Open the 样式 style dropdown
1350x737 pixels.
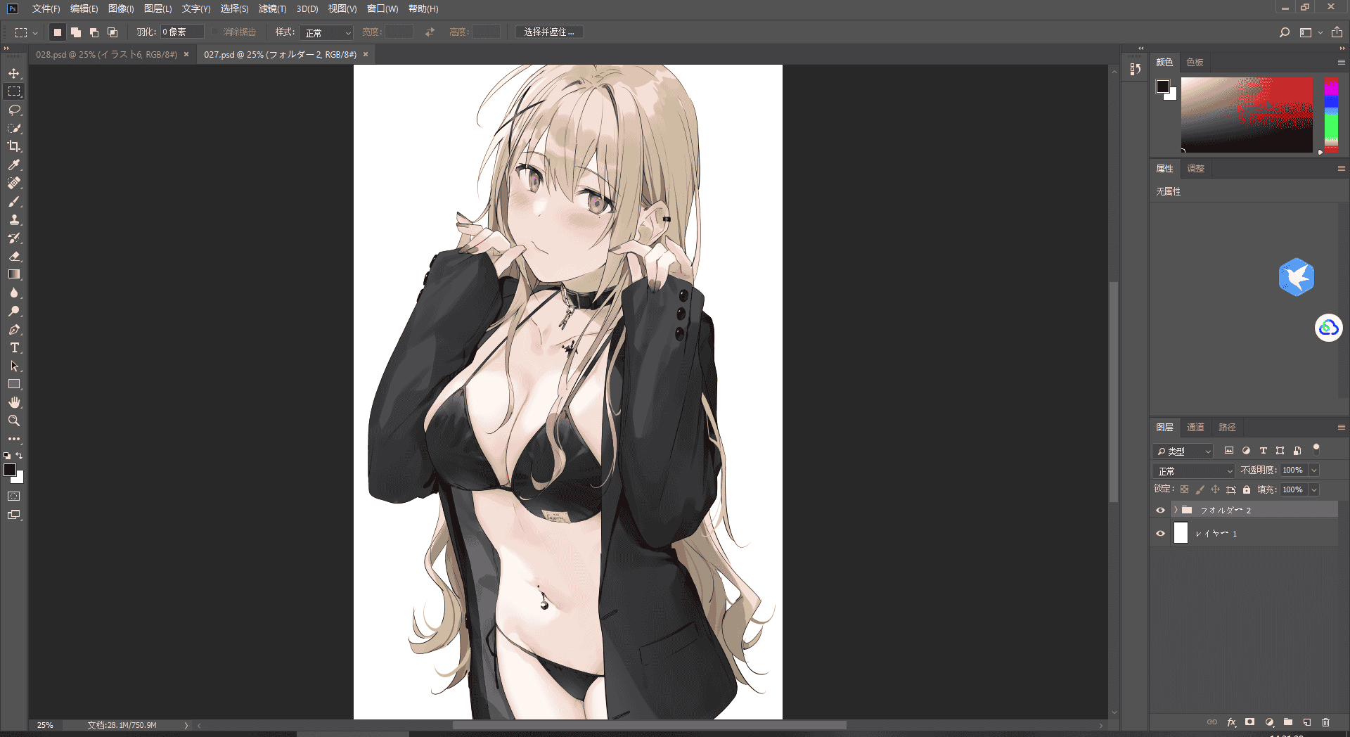pos(326,32)
